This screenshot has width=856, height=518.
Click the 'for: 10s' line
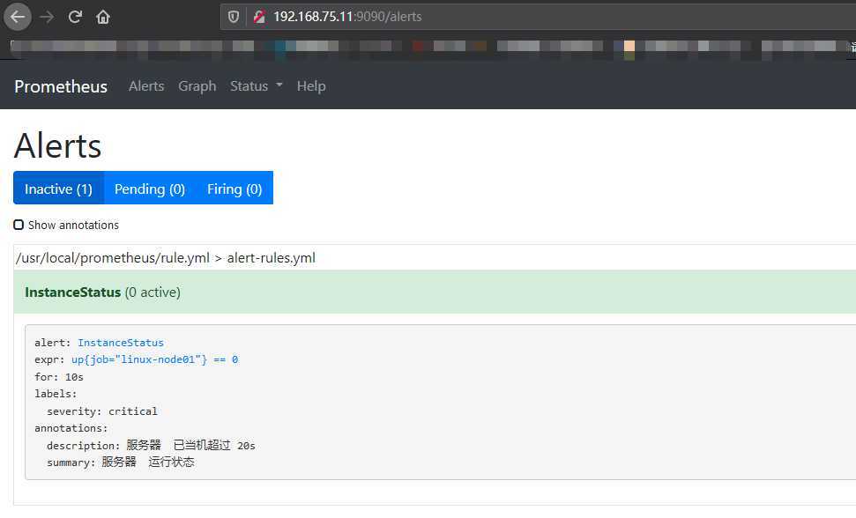(59, 377)
